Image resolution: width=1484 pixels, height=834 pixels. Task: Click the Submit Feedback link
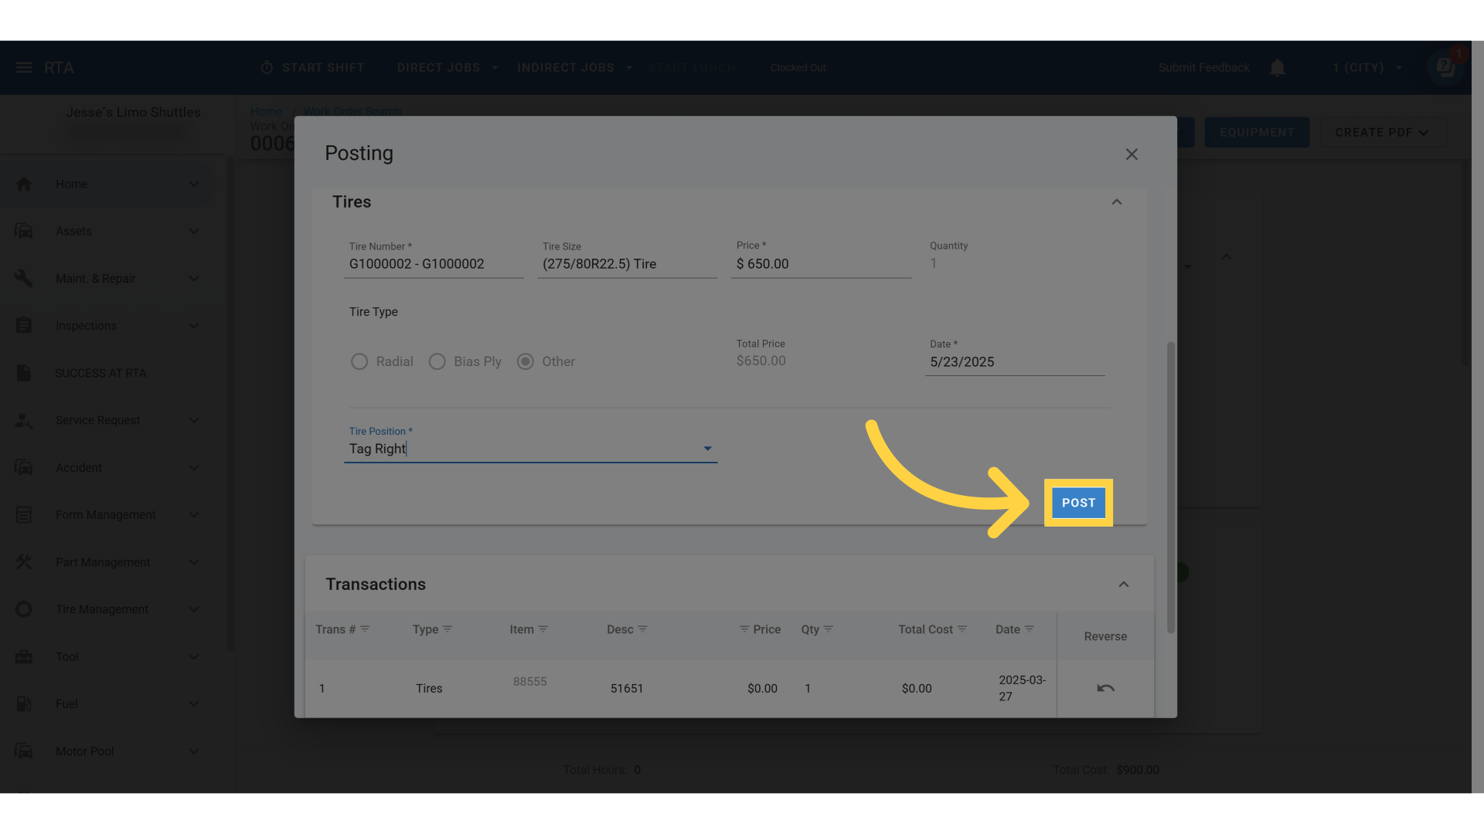1203,68
